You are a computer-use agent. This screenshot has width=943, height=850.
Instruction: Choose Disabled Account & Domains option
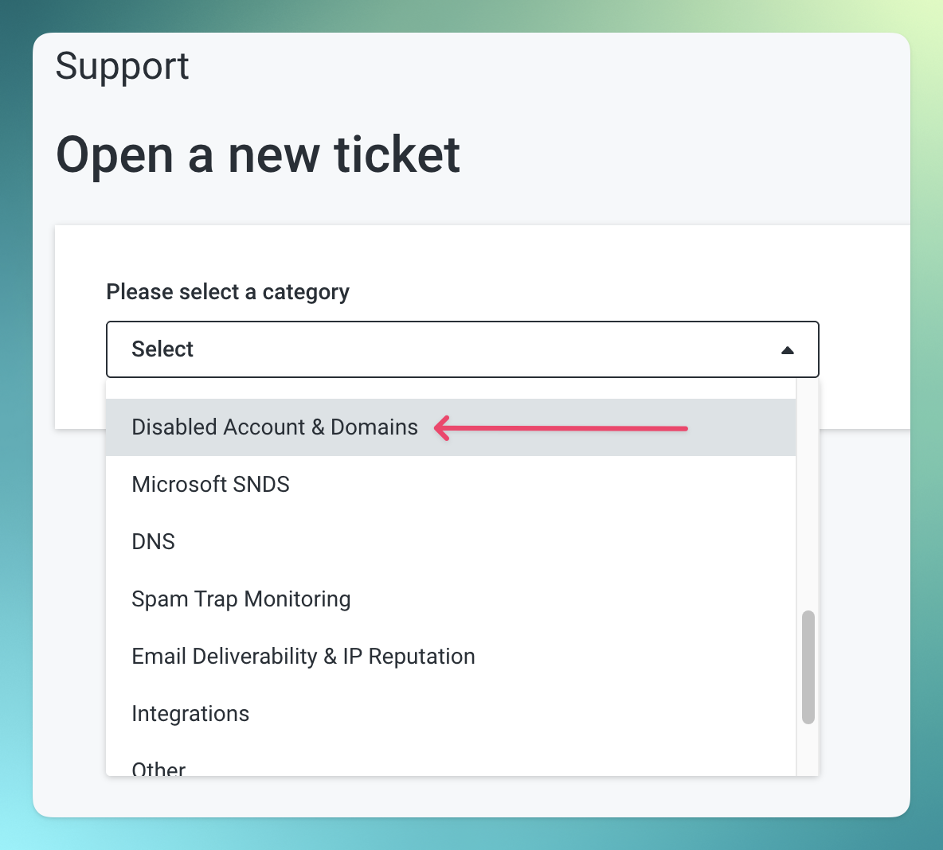click(x=275, y=427)
